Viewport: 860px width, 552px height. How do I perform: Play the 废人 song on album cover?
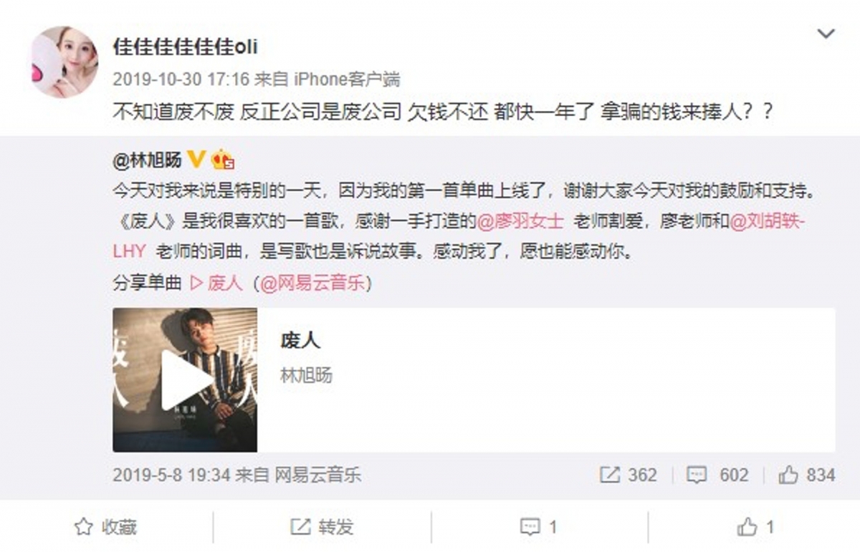(185, 380)
